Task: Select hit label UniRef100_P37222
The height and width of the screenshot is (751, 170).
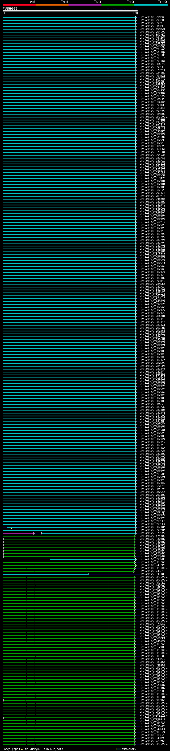Action: [152, 96]
